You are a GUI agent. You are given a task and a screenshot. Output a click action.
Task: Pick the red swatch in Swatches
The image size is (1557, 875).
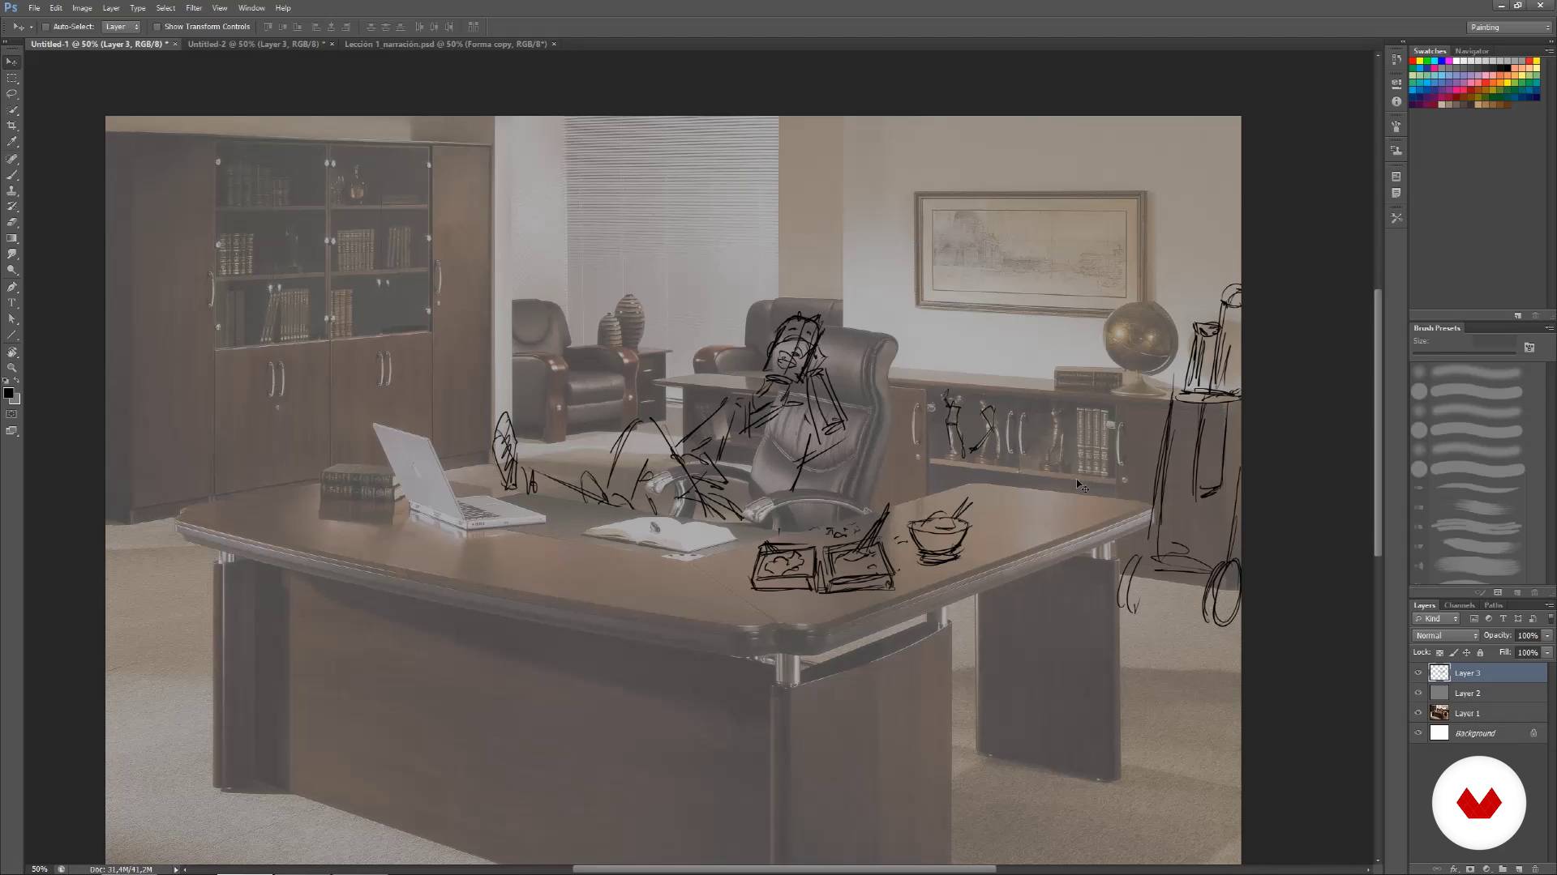click(x=1413, y=62)
